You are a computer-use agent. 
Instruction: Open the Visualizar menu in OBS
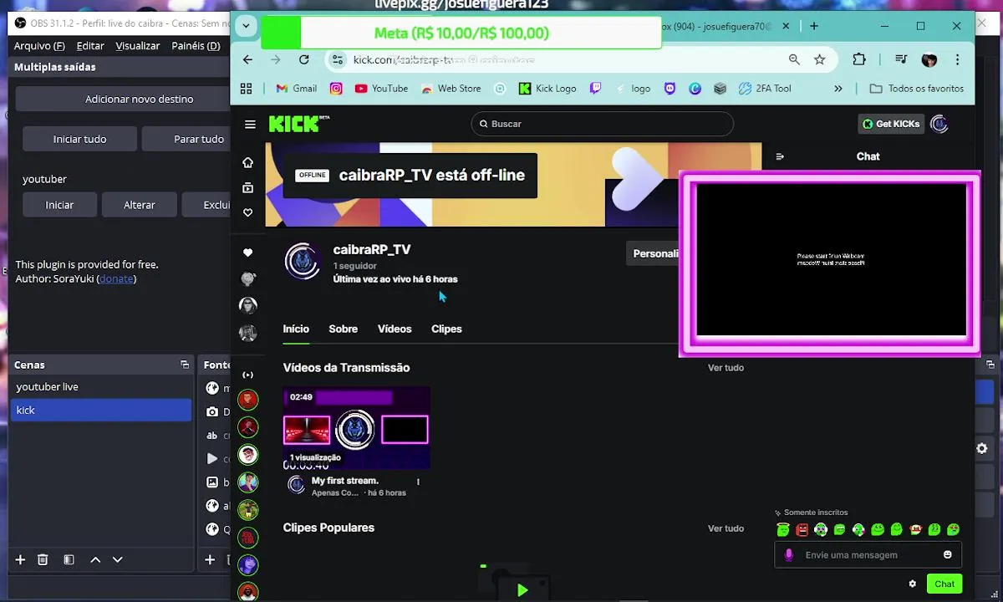tap(138, 46)
